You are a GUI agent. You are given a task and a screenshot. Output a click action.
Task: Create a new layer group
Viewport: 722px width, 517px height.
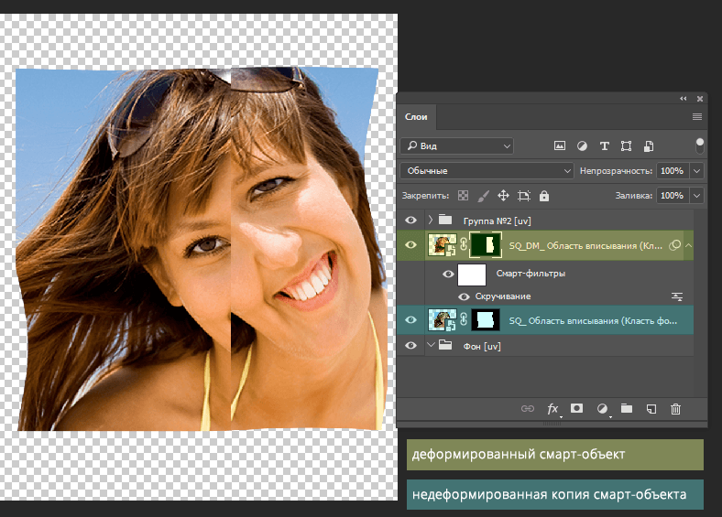point(627,409)
